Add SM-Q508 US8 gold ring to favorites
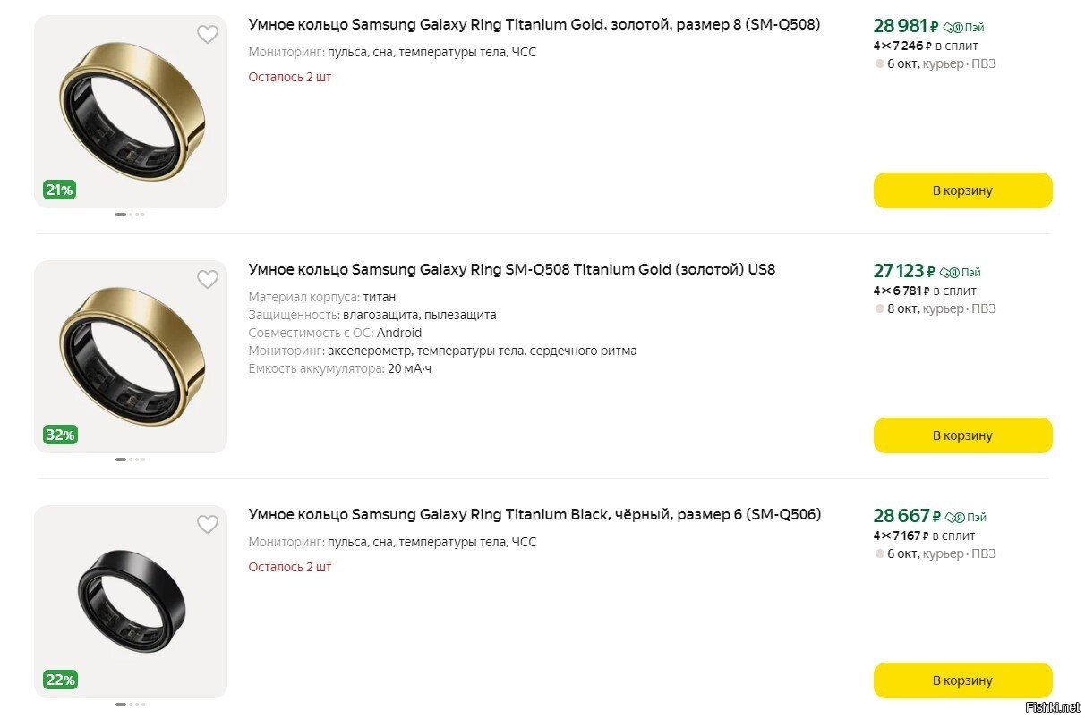Image resolution: width=1085 pixels, height=718 pixels. tap(208, 280)
